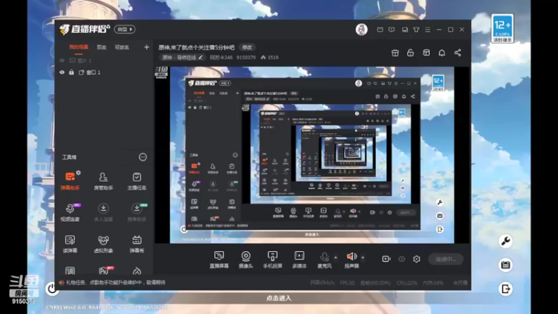
Task: Switch to the 可改名 scene tab
Action: [x=121, y=47]
